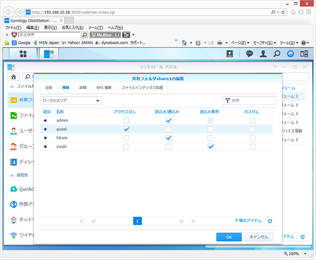Click the 検索 filter field in dialog
This screenshot has height=260, width=316.
(249, 101)
